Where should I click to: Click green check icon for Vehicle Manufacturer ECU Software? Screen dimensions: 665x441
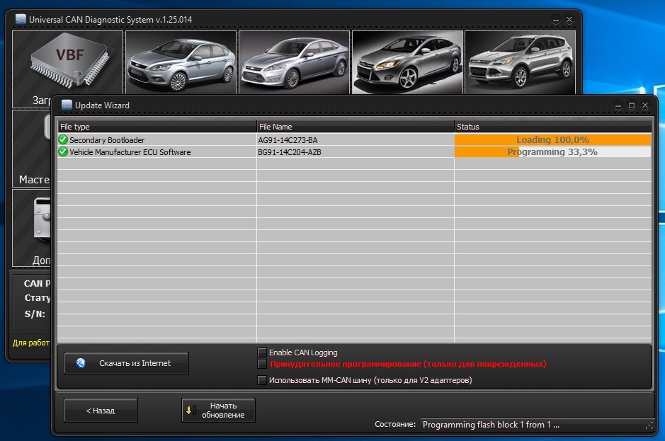tap(63, 151)
